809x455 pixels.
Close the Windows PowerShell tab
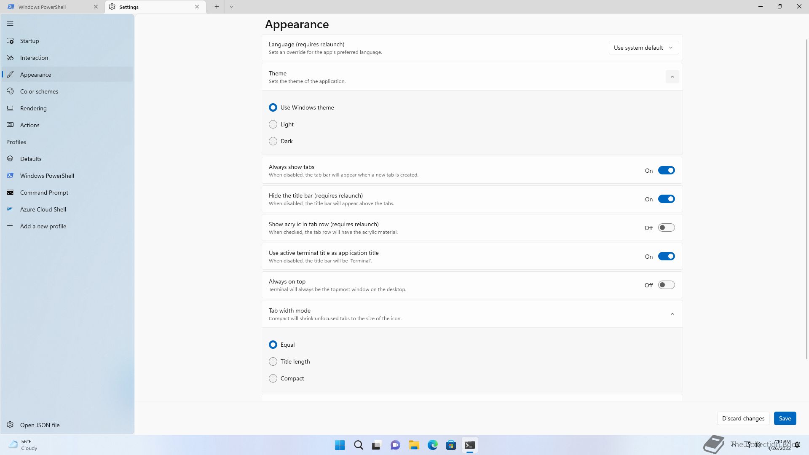pos(96,7)
